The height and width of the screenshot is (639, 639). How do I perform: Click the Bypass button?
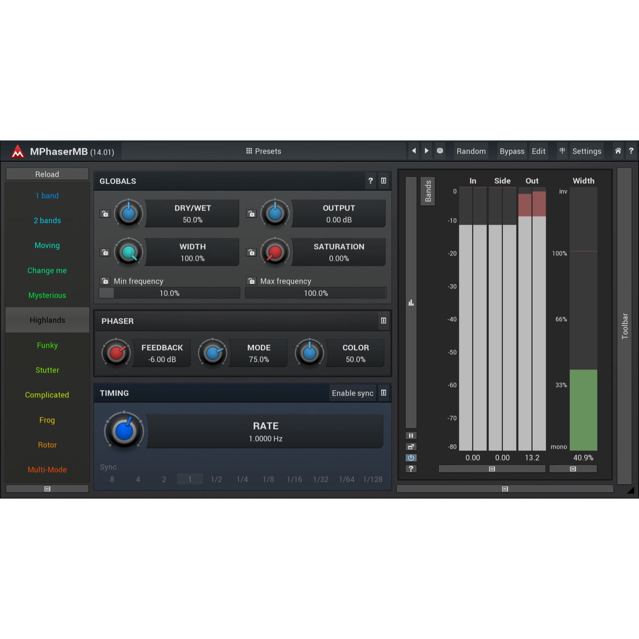[x=512, y=151]
